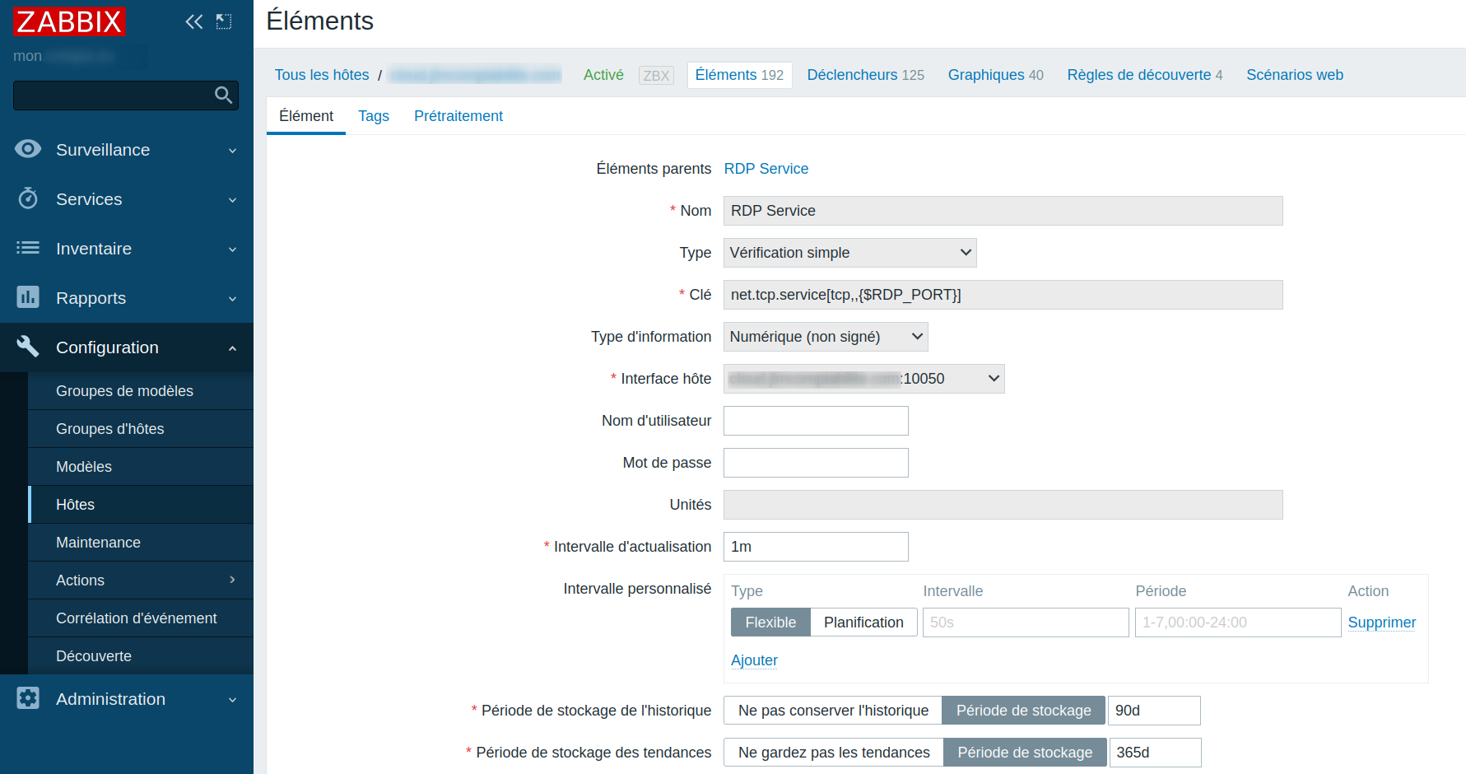Image resolution: width=1466 pixels, height=774 pixels.
Task: Click the Inventaire list icon
Action: pos(28,248)
